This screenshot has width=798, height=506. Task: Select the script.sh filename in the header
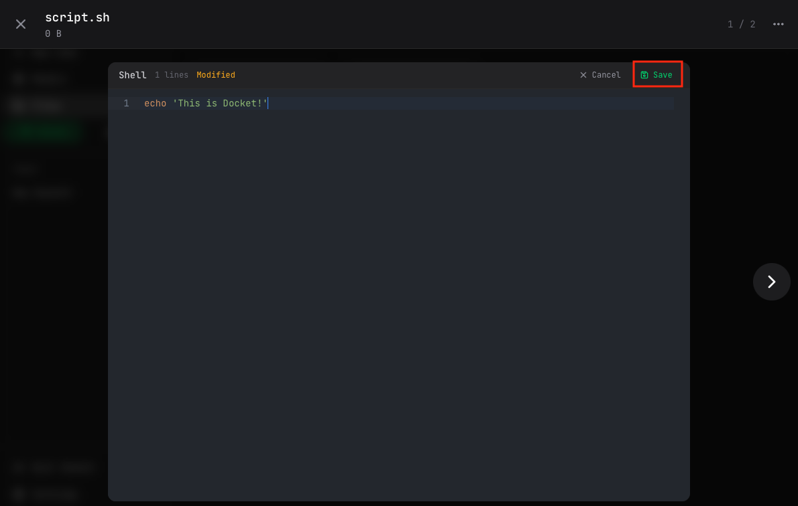[77, 17]
